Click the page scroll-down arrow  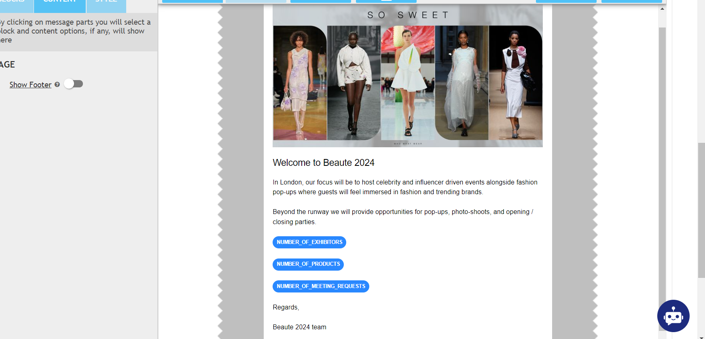click(701, 336)
